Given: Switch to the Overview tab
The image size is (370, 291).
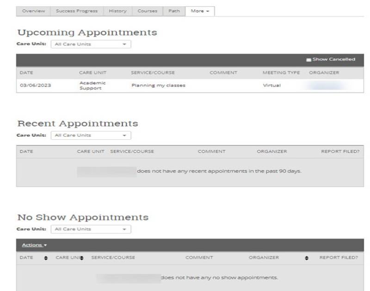Looking at the screenshot, I should (33, 11).
